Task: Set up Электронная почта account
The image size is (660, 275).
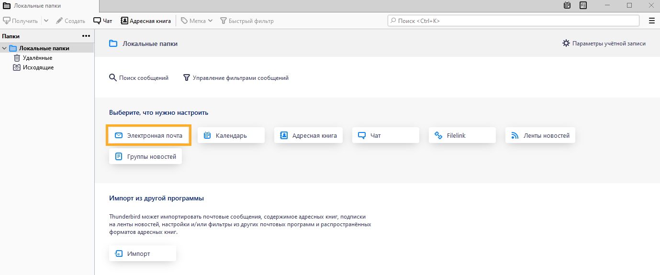Action: pos(149,135)
